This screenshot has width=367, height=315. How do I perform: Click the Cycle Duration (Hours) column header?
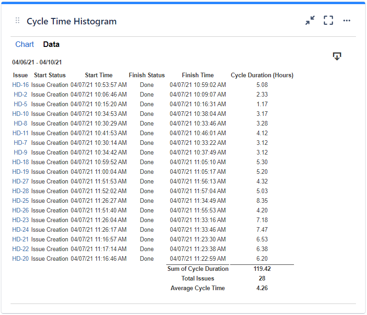coord(262,75)
